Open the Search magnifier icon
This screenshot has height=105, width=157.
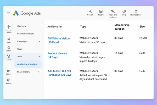90,11
